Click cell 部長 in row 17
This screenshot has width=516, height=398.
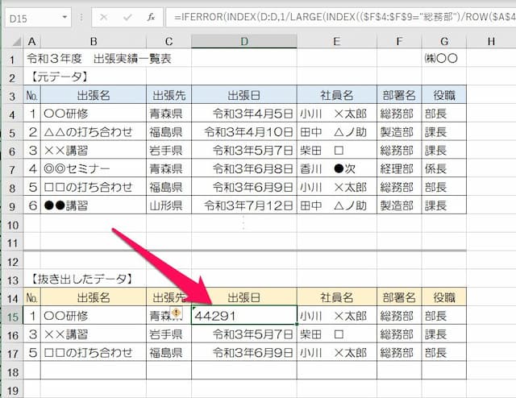(x=444, y=353)
